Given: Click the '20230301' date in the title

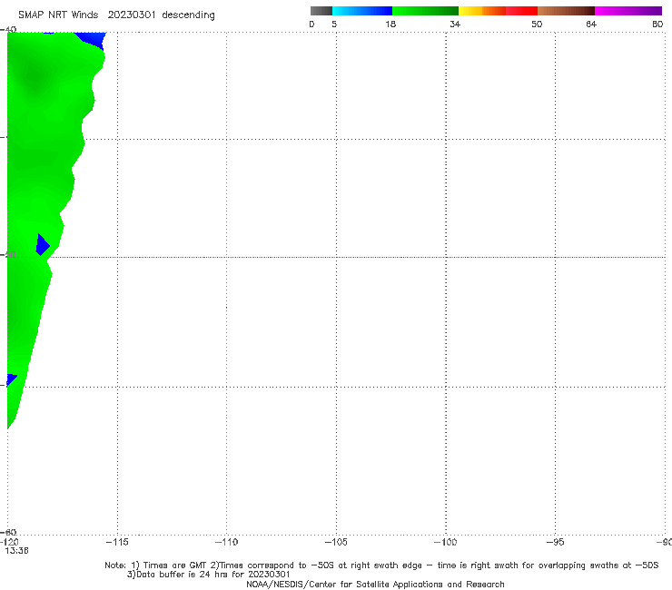Looking at the screenshot, I should (132, 15).
